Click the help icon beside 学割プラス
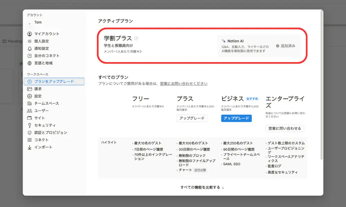The image size is (346, 207). (136, 39)
